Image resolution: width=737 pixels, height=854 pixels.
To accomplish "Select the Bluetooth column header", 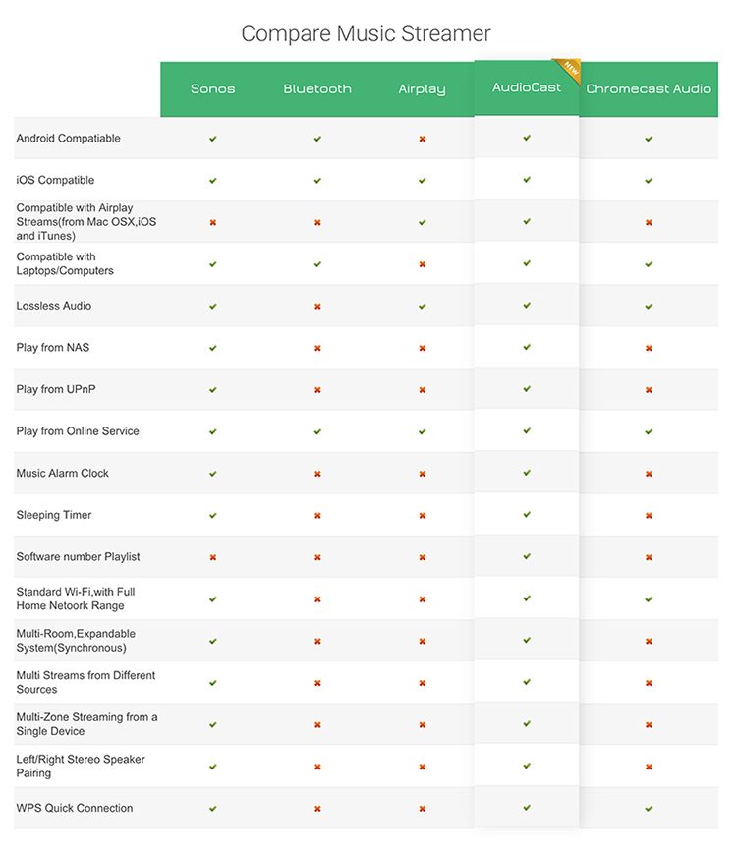I will (x=317, y=88).
